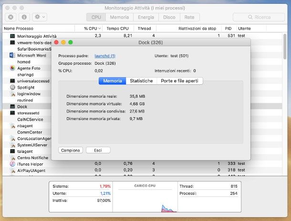The height and width of the screenshot is (221, 291).
Task: Select the Monitoraggio Attività process icon
Action: [12, 36]
